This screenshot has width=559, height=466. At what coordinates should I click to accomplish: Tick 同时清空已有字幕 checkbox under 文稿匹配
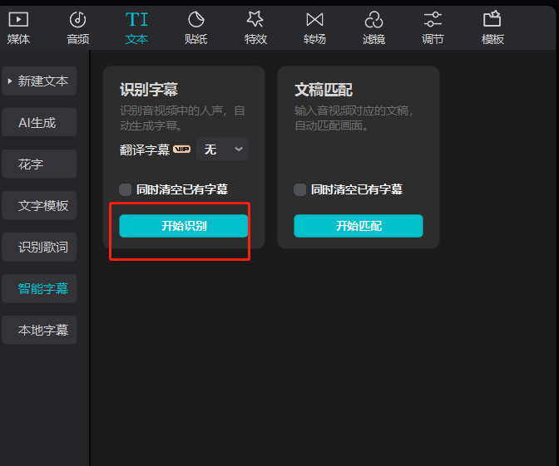coord(300,189)
